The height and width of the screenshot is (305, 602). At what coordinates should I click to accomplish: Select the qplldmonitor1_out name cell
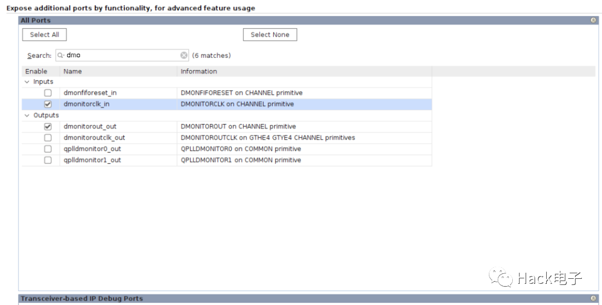click(x=118, y=160)
